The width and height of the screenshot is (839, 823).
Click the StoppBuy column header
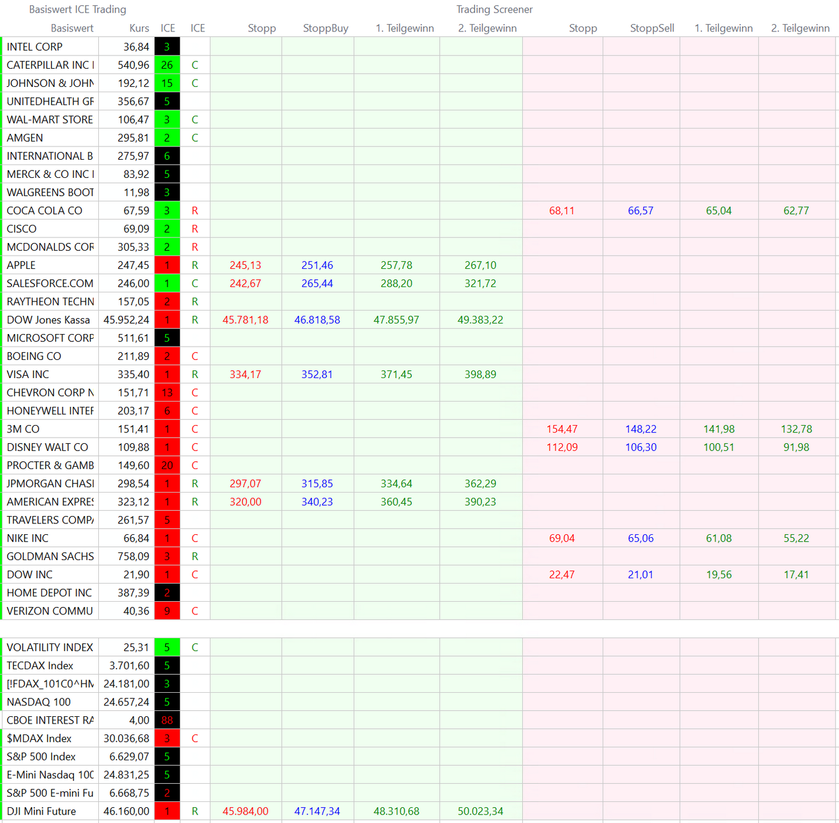point(325,28)
